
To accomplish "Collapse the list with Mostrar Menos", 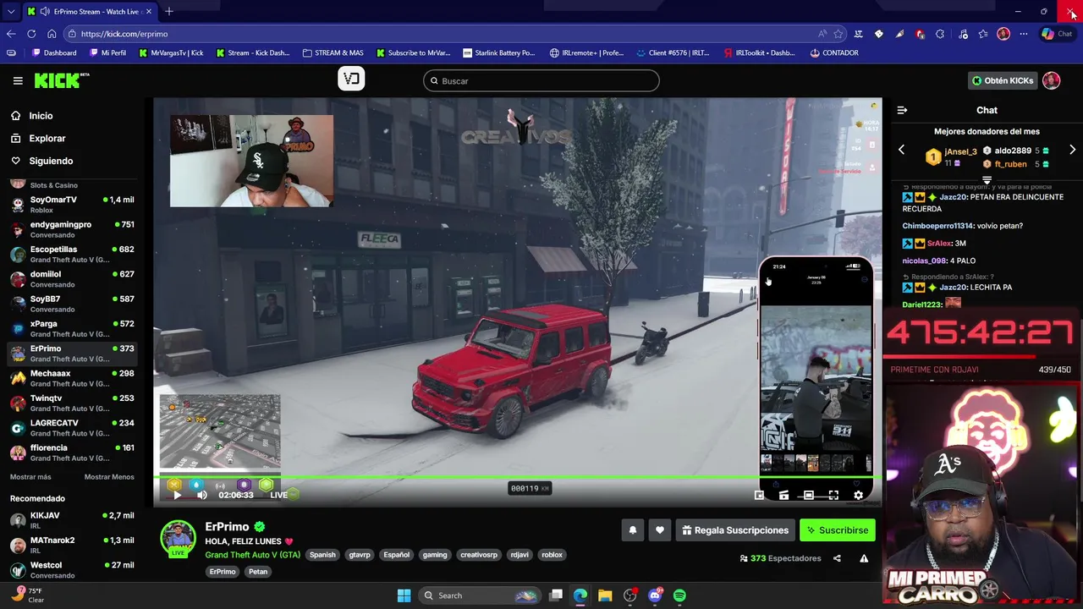I will tap(109, 477).
